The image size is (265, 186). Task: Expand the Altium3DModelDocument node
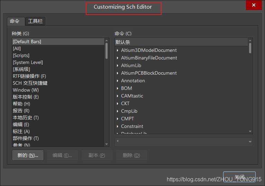(x=118, y=50)
